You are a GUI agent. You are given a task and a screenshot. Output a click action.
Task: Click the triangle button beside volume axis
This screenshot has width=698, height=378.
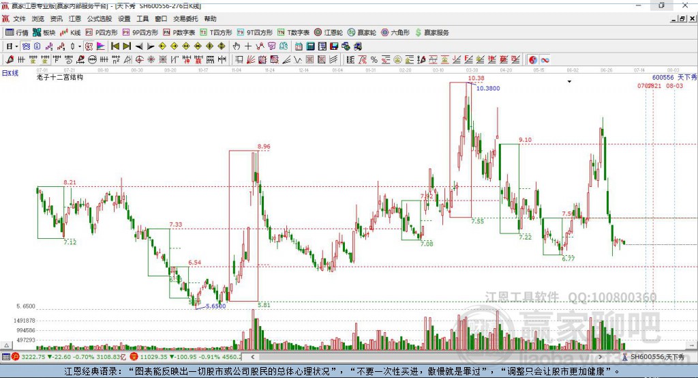[x=6, y=345]
